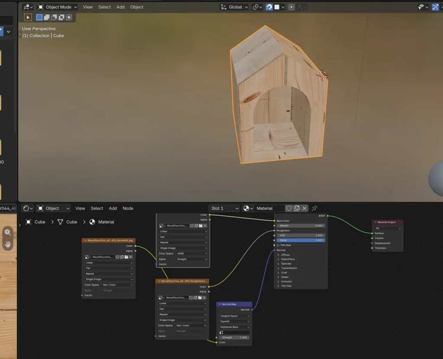Open OpenGL convention dropdown in Normal Map
443x359 pixels.
click(x=234, y=321)
